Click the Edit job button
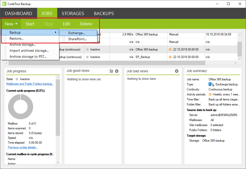This screenshot has height=169, width=246. [66, 24]
